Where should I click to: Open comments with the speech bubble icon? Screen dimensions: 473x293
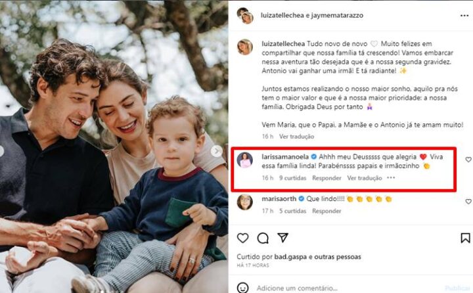point(263,238)
